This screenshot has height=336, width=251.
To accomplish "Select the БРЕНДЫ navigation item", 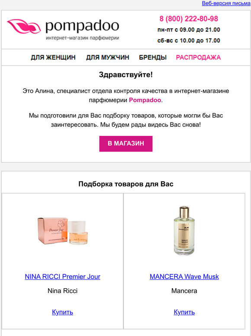I will tap(153, 57).
